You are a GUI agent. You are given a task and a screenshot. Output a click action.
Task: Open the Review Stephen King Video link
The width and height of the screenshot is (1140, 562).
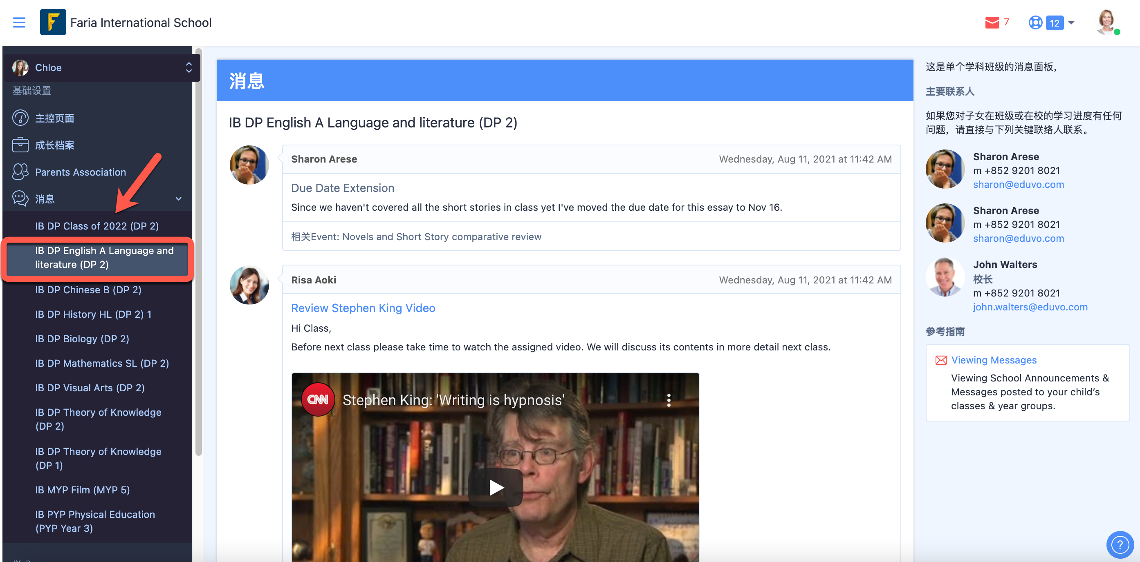(363, 308)
